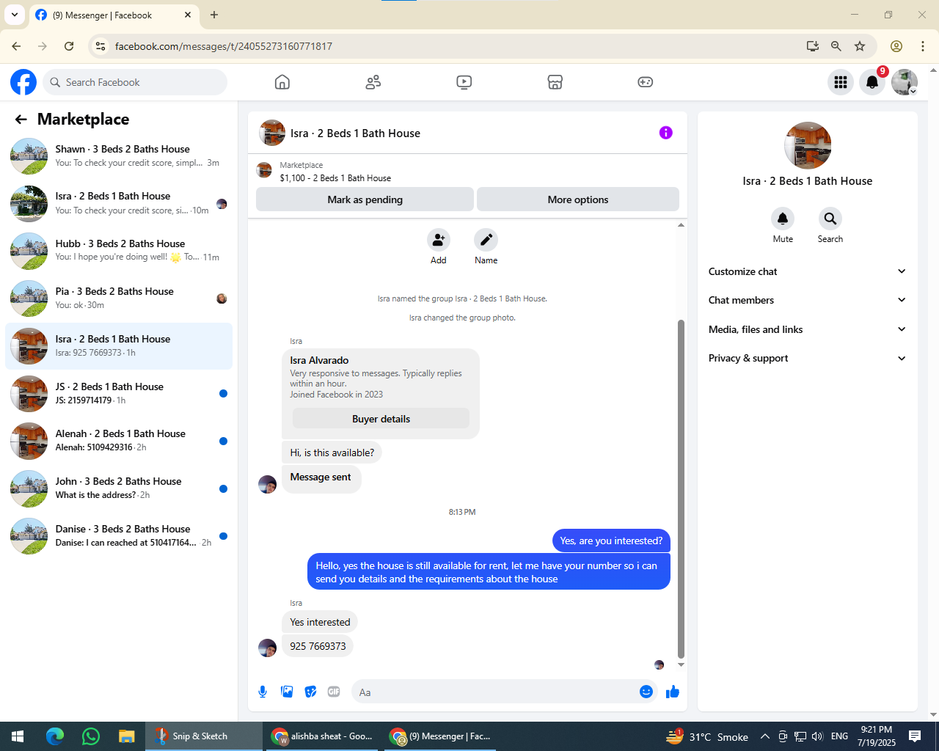Image resolution: width=939 pixels, height=751 pixels.
Task: Expand the Chat members section
Action: click(808, 300)
